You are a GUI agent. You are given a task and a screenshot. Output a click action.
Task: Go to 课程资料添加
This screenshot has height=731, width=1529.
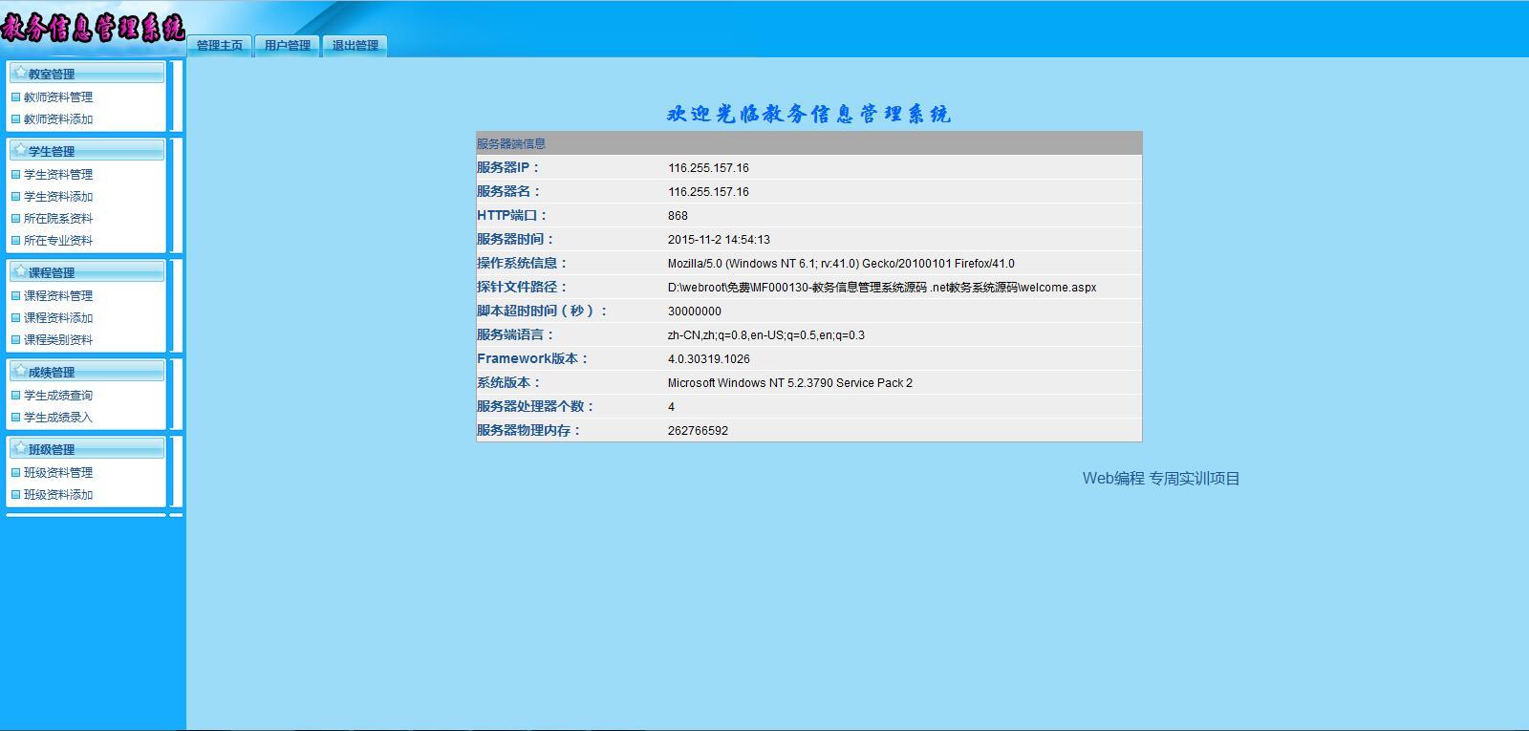pyautogui.click(x=58, y=318)
